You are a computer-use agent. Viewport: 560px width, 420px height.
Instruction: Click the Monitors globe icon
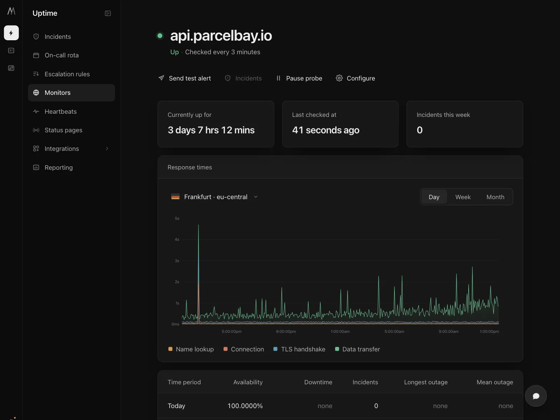click(36, 93)
